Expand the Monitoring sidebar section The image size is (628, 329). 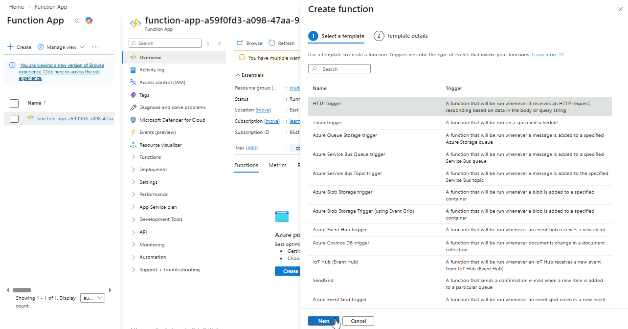152,245
